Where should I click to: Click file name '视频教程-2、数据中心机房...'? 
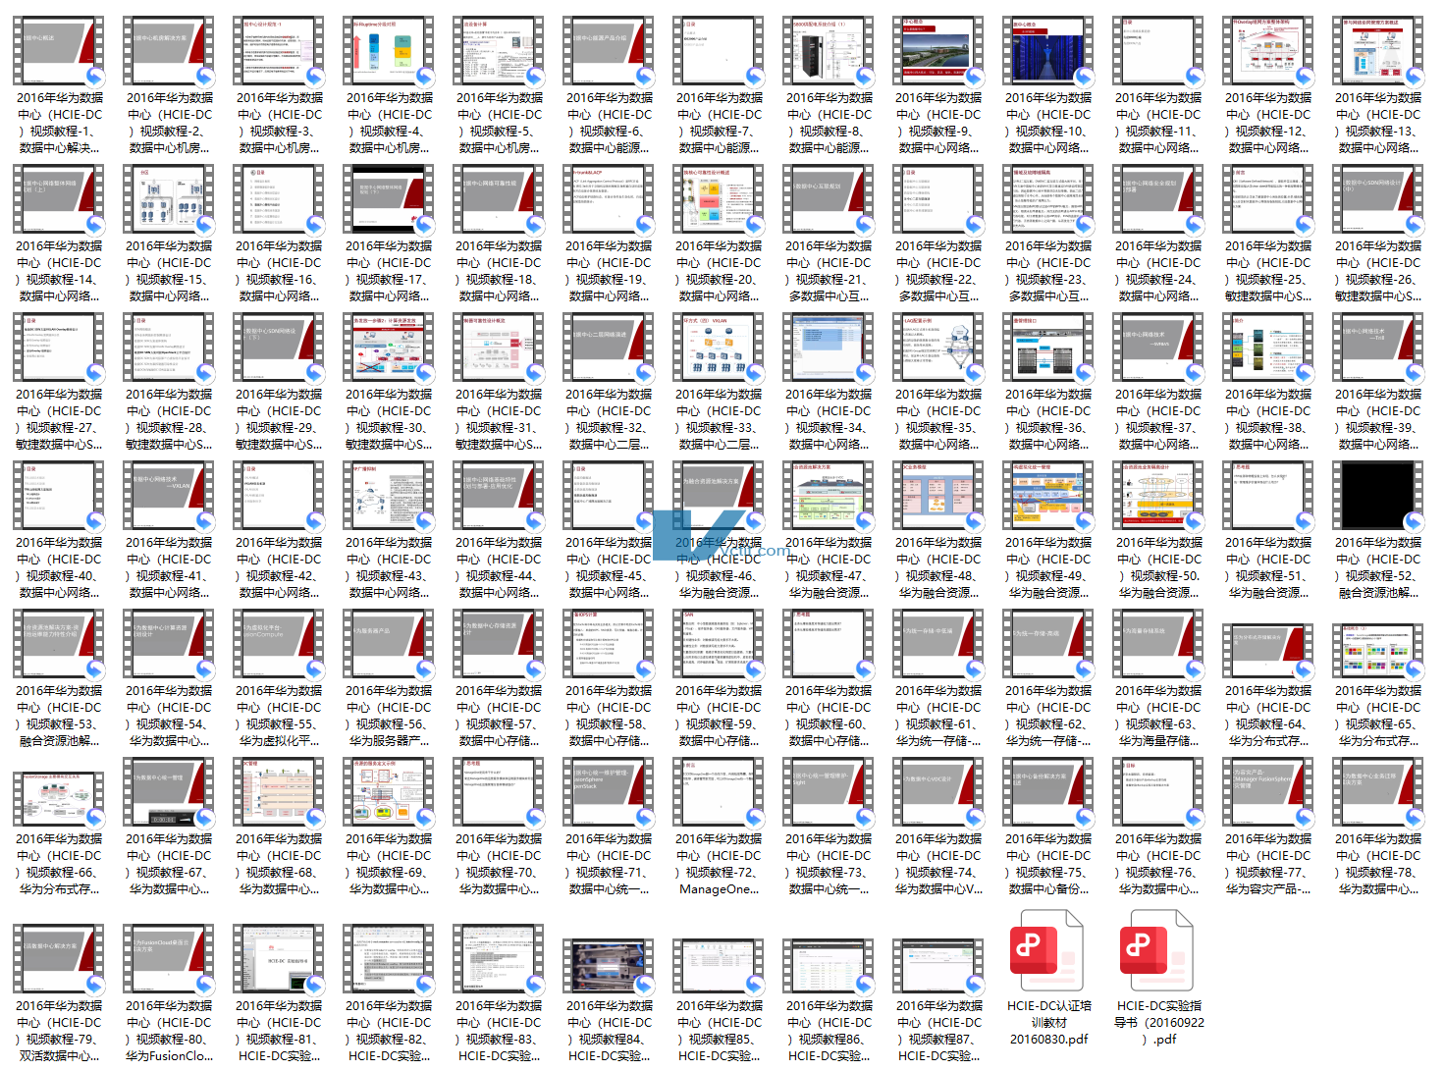click(x=169, y=123)
